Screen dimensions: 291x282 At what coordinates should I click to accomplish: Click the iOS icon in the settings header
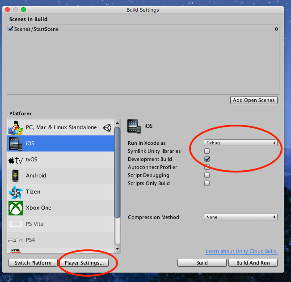click(x=134, y=126)
